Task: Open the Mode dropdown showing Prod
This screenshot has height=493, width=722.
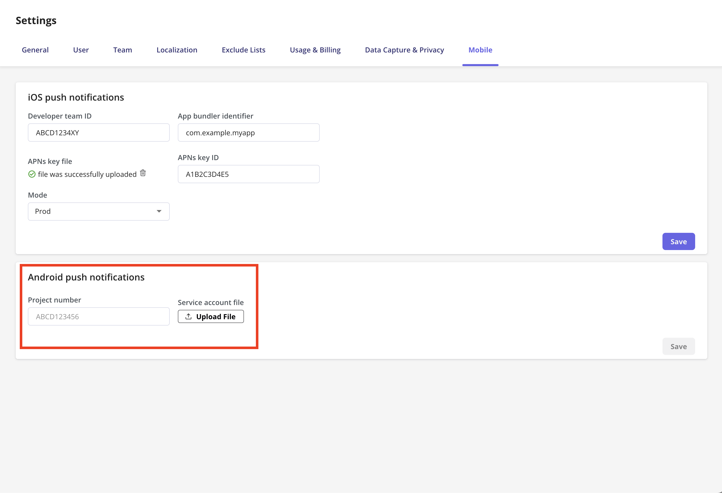Action: tap(98, 211)
